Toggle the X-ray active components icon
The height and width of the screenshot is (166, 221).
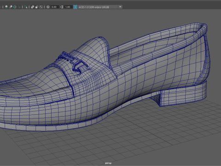coord(37,7)
